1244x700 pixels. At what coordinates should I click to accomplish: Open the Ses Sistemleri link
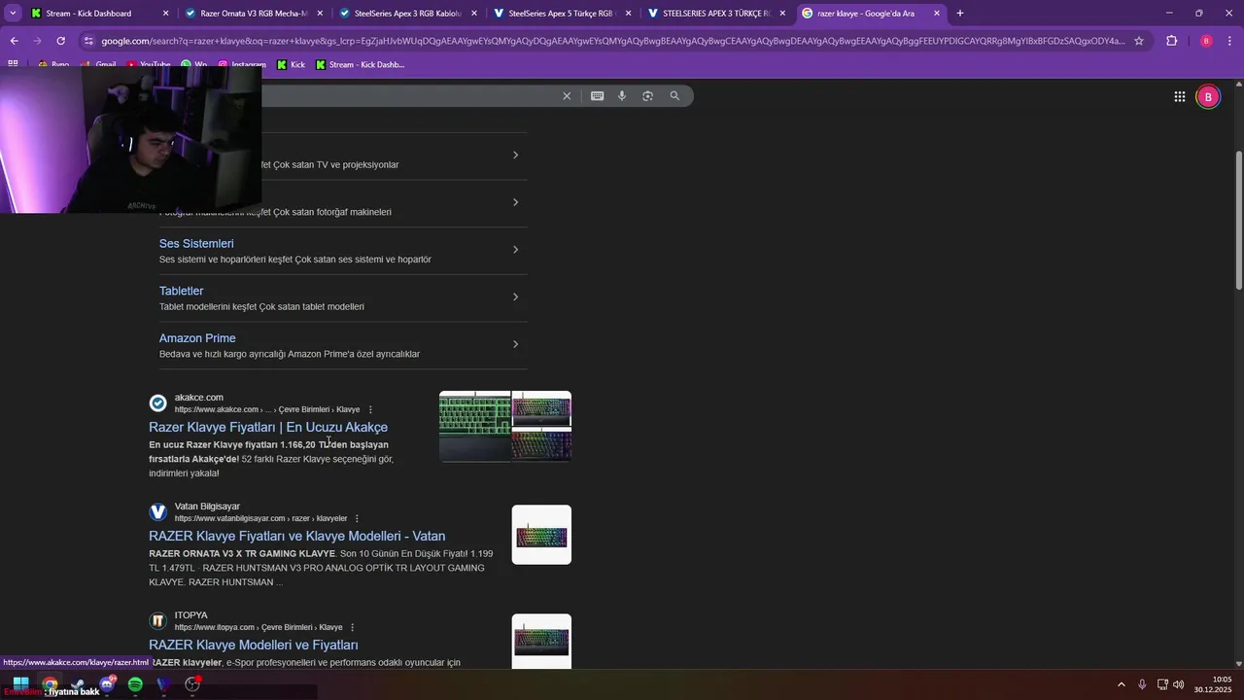[196, 244]
